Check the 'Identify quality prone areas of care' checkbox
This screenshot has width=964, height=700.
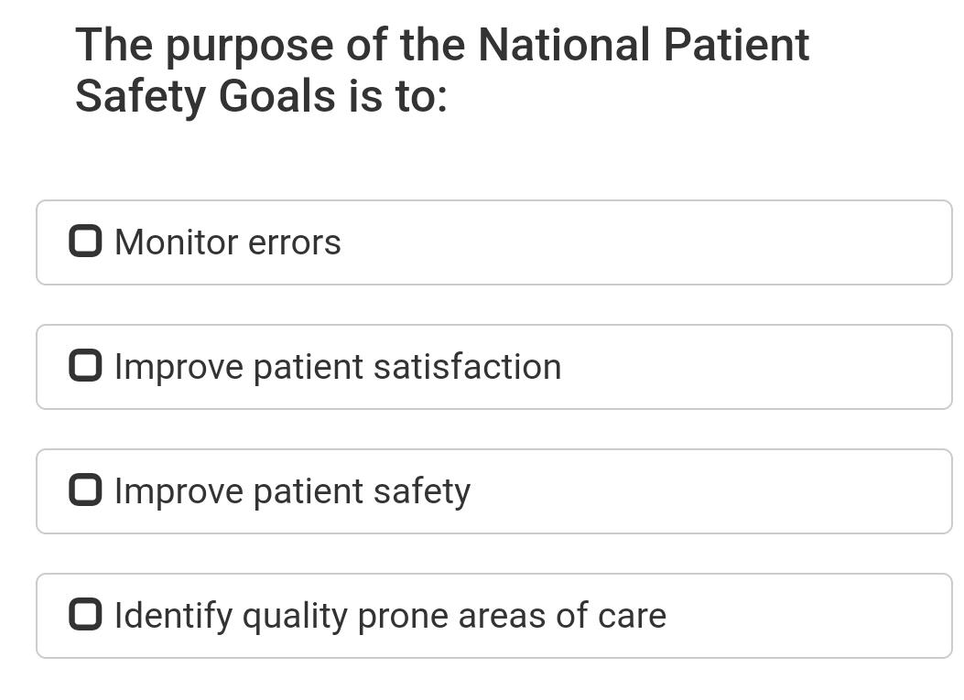tap(85, 615)
